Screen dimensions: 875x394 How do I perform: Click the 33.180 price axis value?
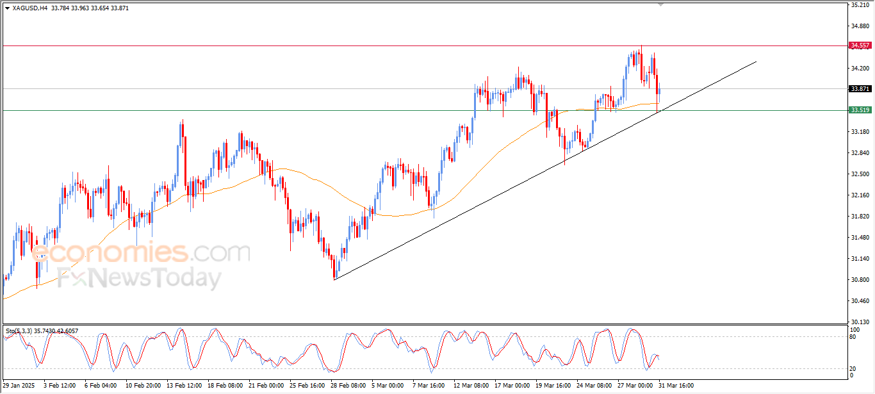point(860,132)
